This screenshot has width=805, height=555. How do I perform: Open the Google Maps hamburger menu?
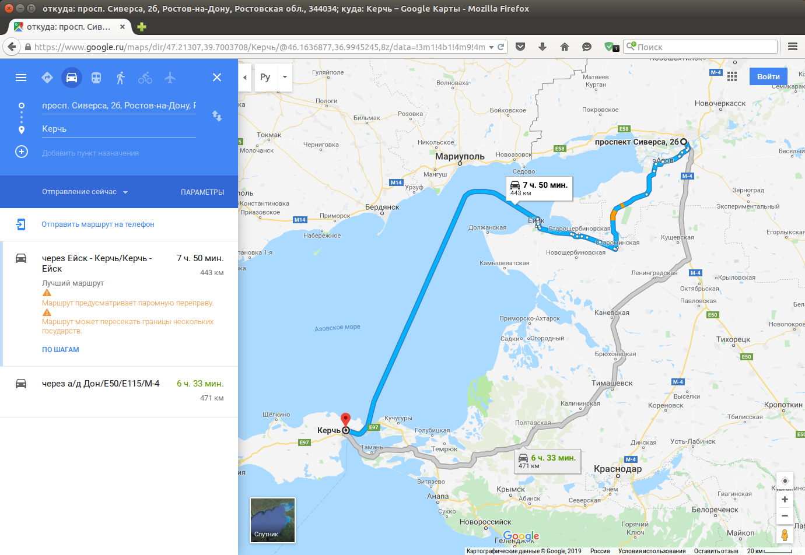(x=21, y=78)
